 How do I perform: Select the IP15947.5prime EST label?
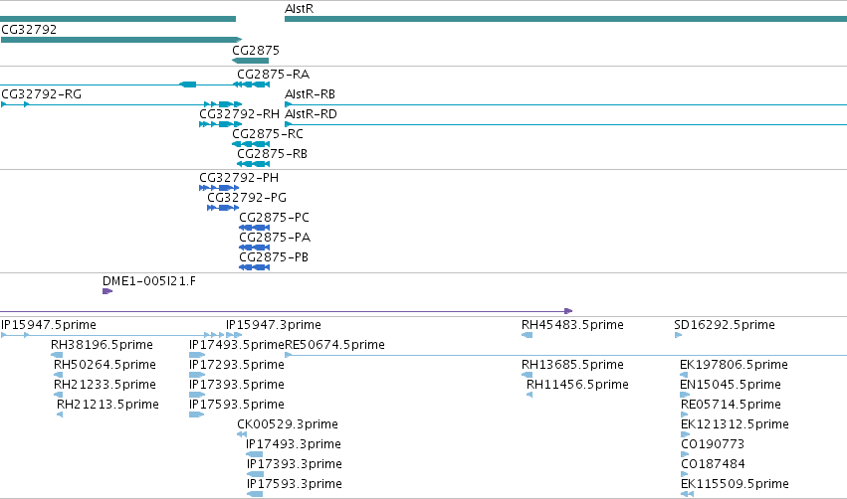click(x=49, y=325)
